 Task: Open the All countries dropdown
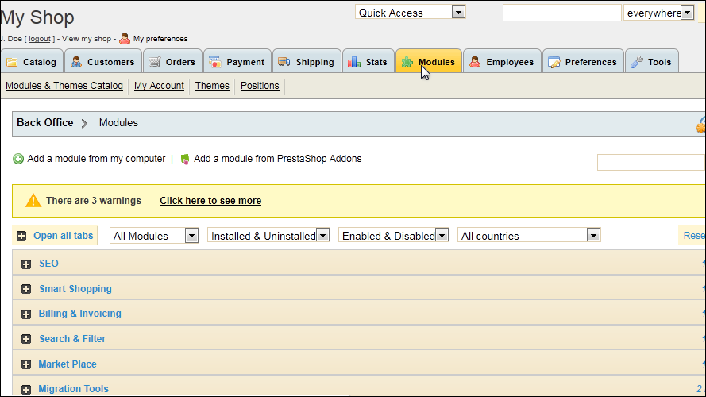(x=528, y=236)
